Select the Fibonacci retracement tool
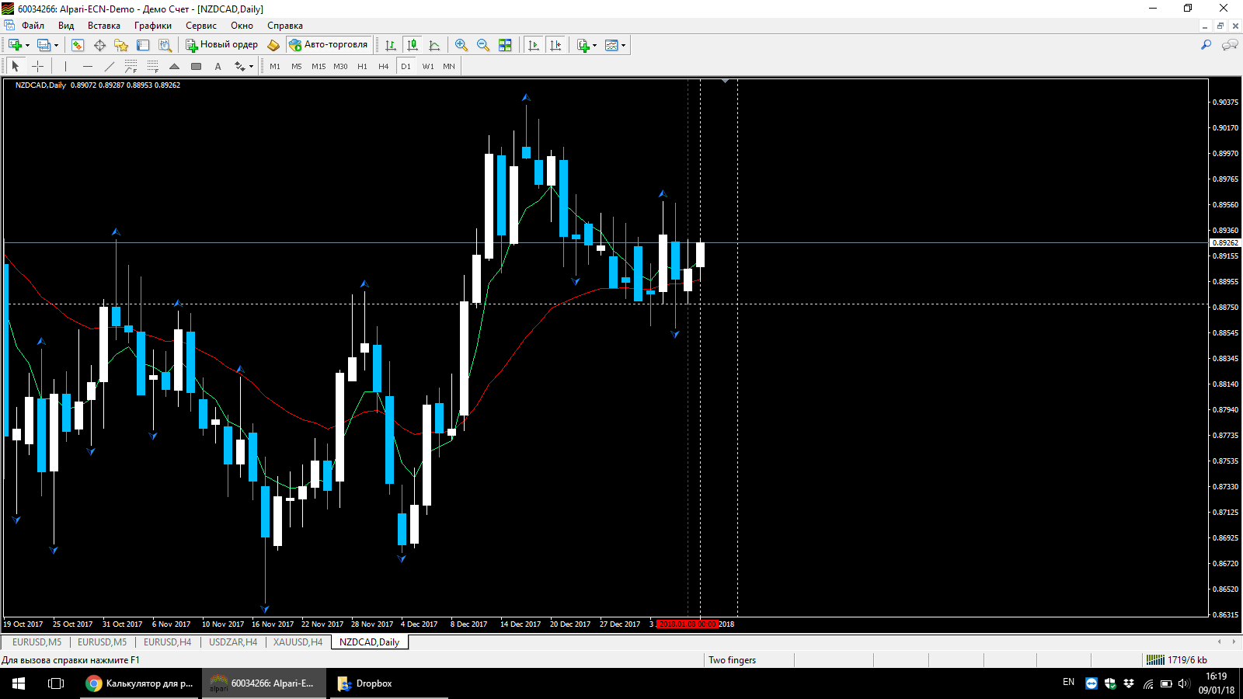The image size is (1243, 699). coord(153,67)
